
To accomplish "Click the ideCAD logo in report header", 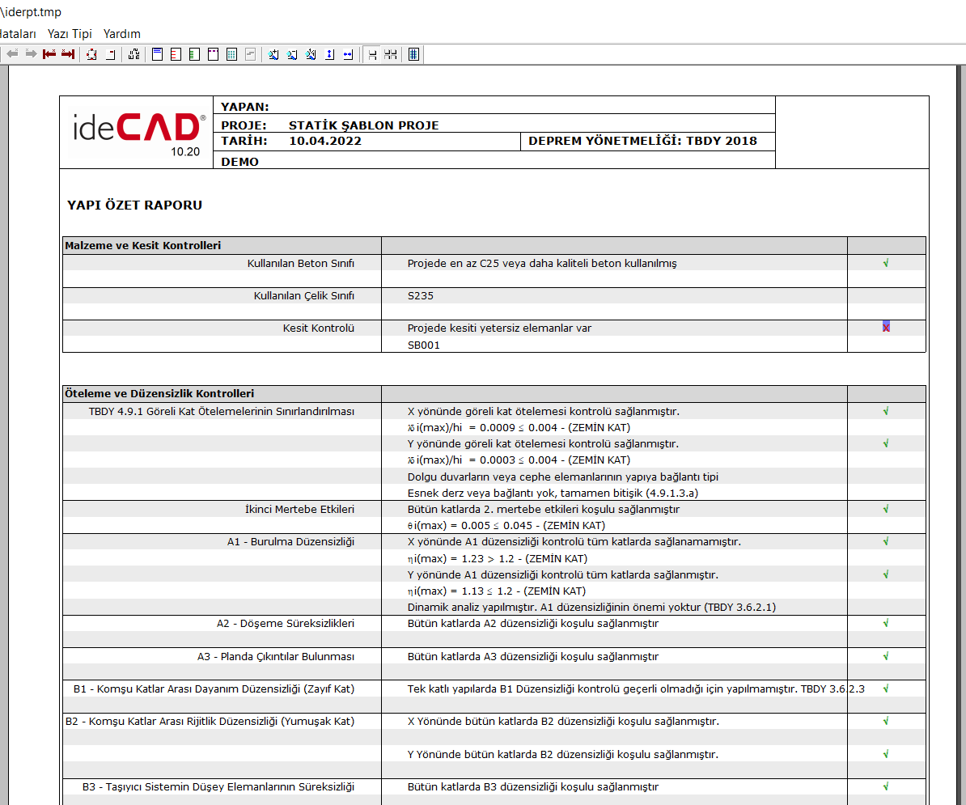I will [140, 133].
